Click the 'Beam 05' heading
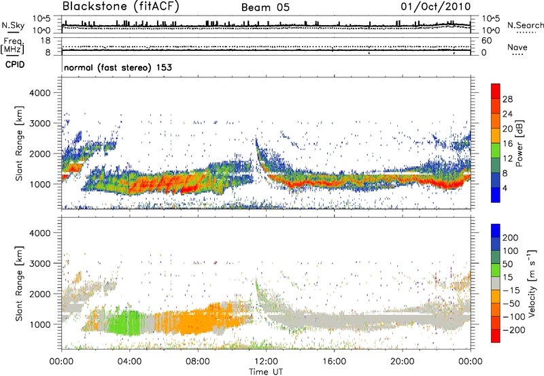The image size is (544, 376). (x=265, y=7)
